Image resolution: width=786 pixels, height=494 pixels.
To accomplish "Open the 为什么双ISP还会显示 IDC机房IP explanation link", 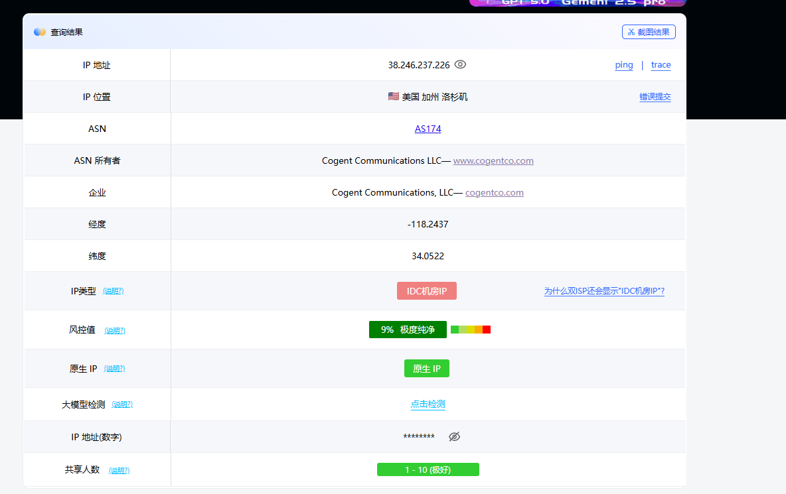I will coord(604,291).
